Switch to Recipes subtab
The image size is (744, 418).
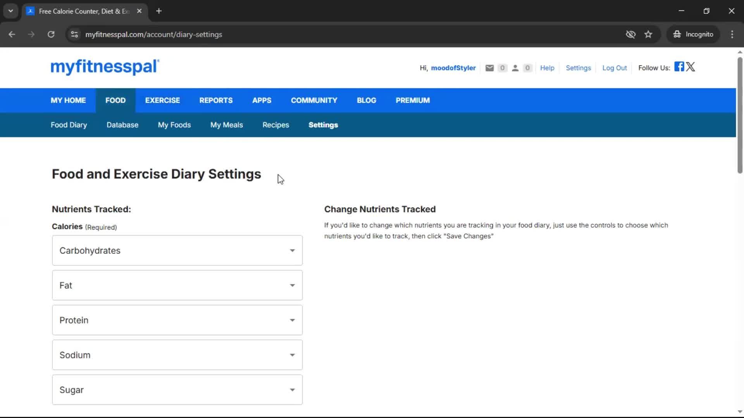point(276,125)
